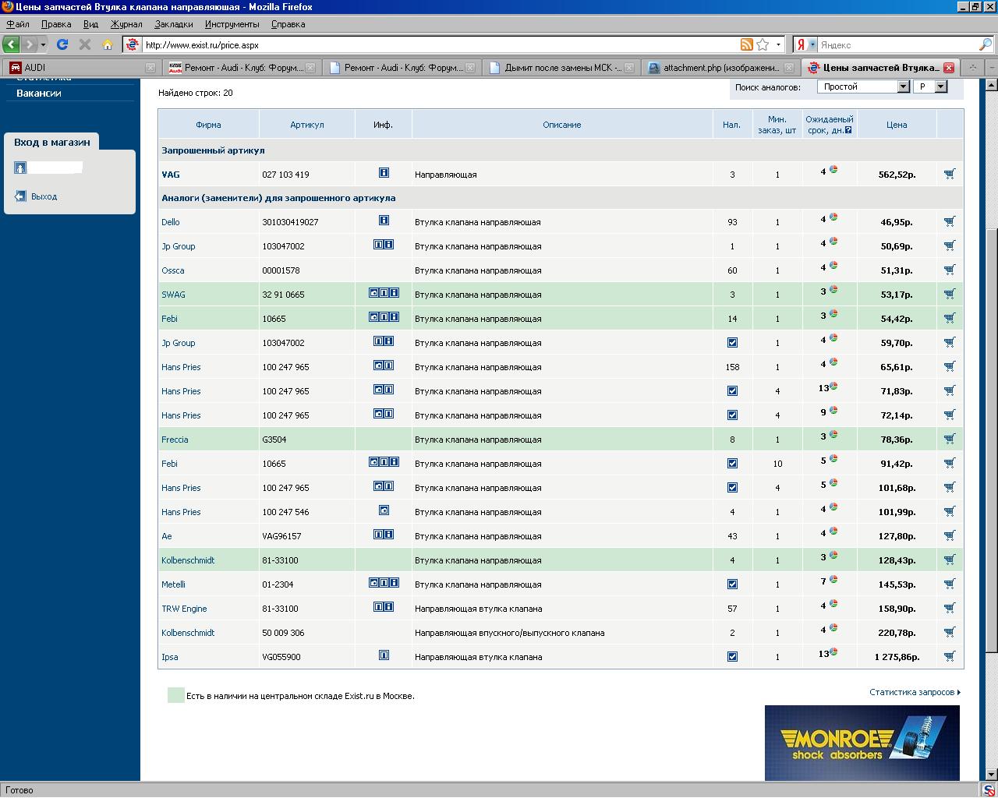Select price cell 1 275,86р.
998x798 pixels.
tap(897, 657)
